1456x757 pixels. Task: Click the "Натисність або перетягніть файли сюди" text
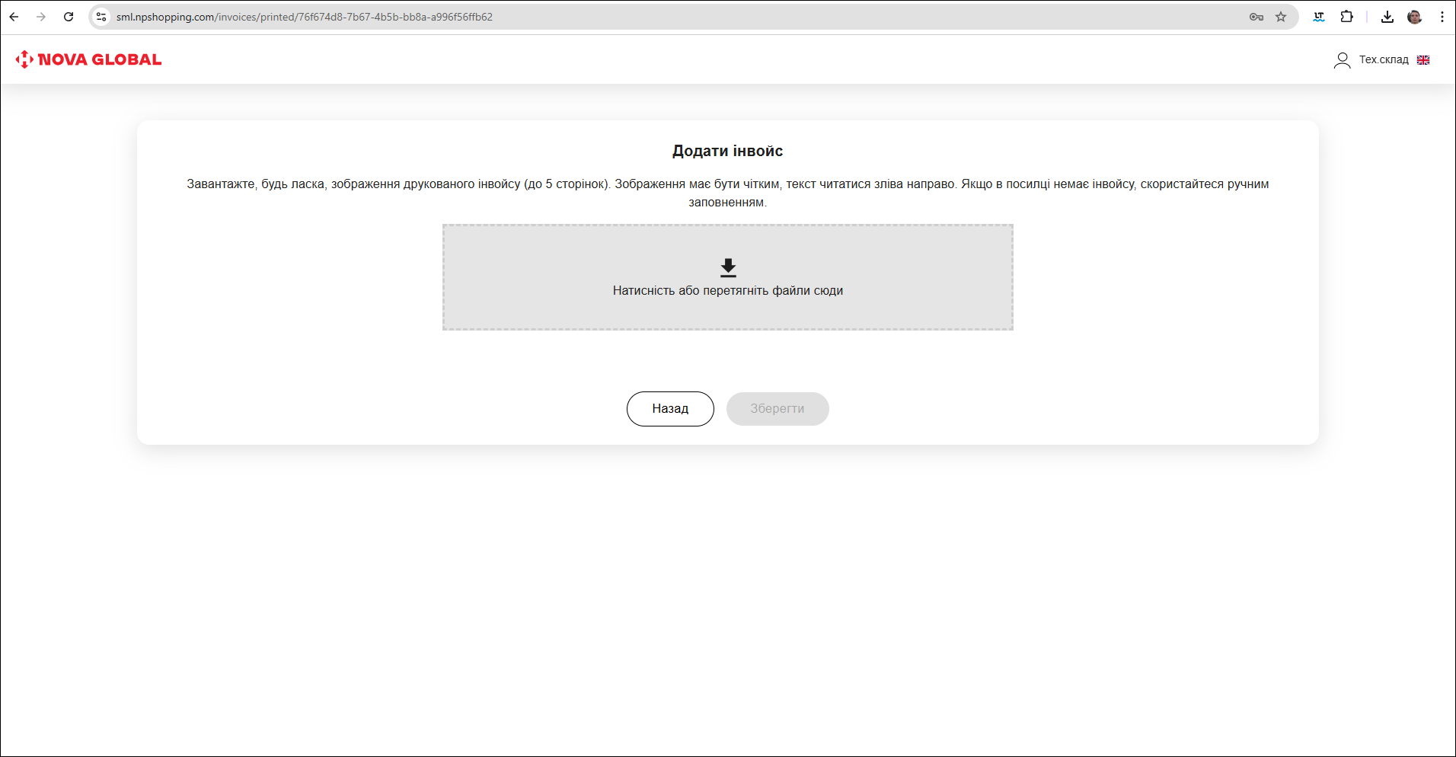[x=727, y=291]
